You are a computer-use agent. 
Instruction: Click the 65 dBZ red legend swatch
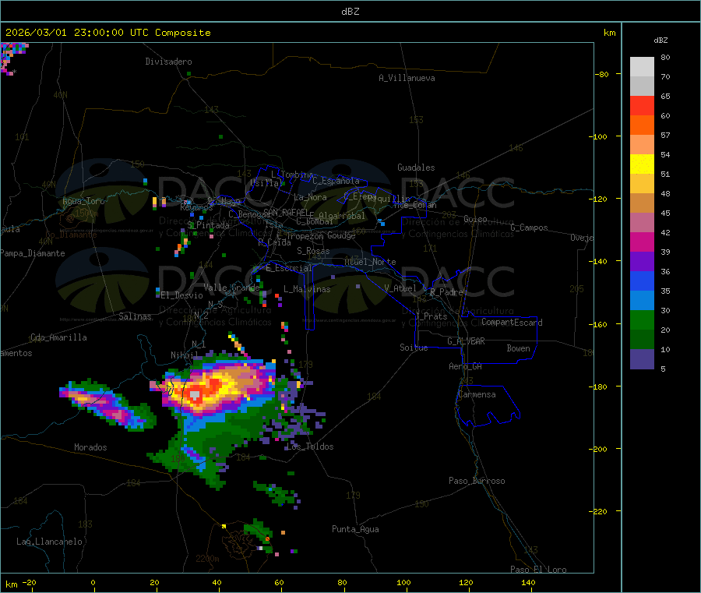[642, 105]
